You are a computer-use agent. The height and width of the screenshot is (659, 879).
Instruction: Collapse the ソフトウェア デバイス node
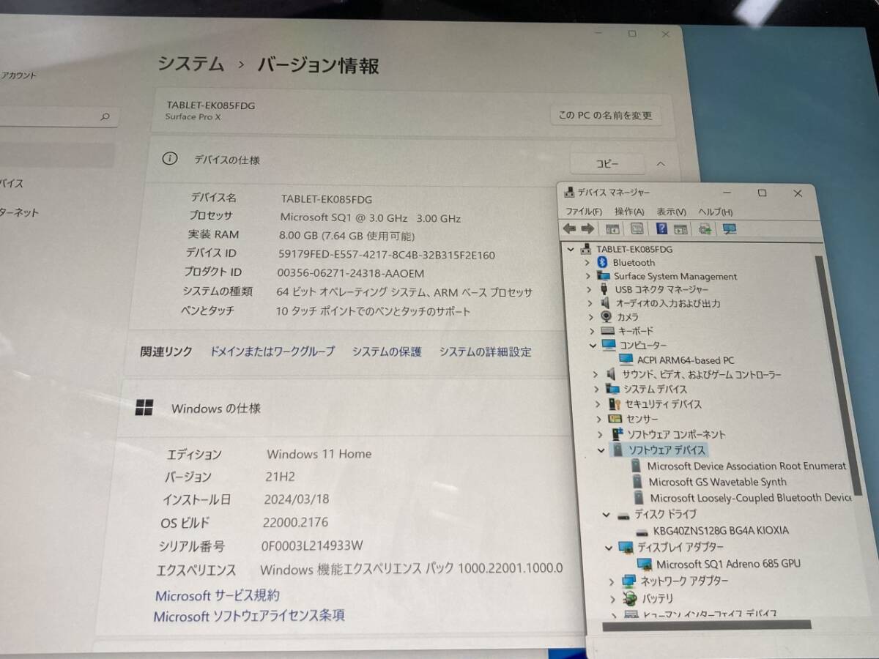tap(601, 450)
